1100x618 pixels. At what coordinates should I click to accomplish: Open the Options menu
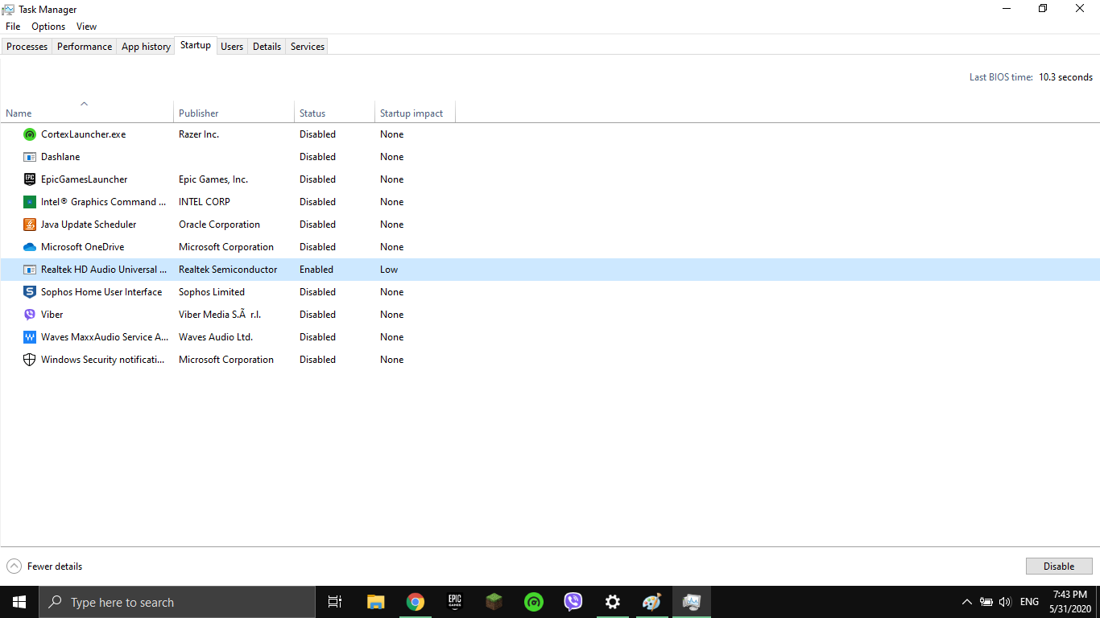[48, 27]
